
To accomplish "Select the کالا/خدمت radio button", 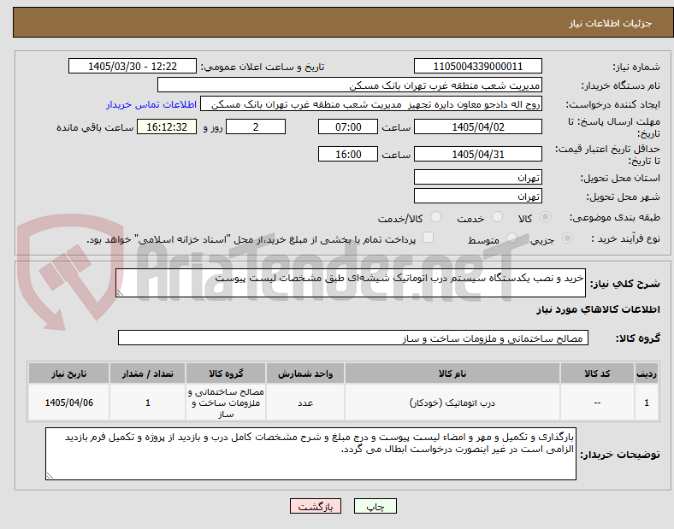I will pyautogui.click(x=436, y=217).
